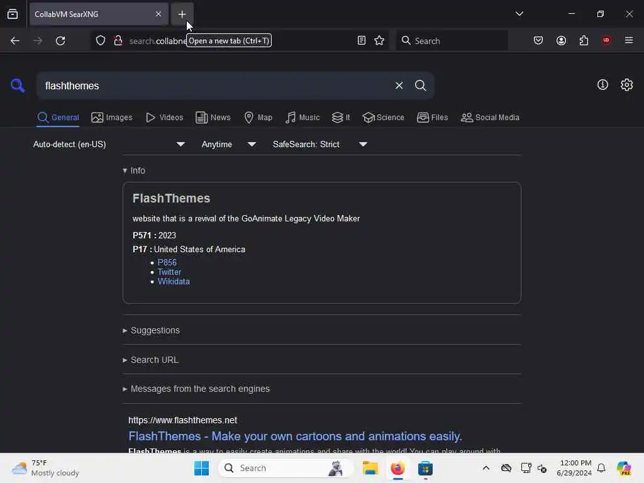This screenshot has height=483, width=644.
Task: Open the Firefox hamburger menu
Action: 628,40
